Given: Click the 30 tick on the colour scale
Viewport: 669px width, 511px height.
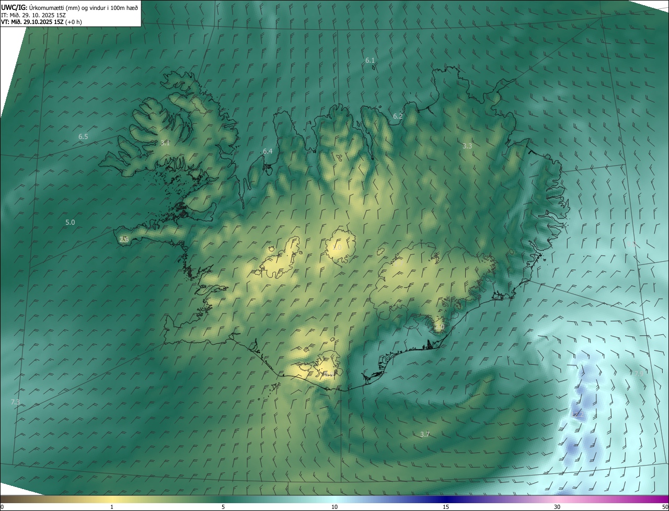Looking at the screenshot, I should (x=557, y=507).
